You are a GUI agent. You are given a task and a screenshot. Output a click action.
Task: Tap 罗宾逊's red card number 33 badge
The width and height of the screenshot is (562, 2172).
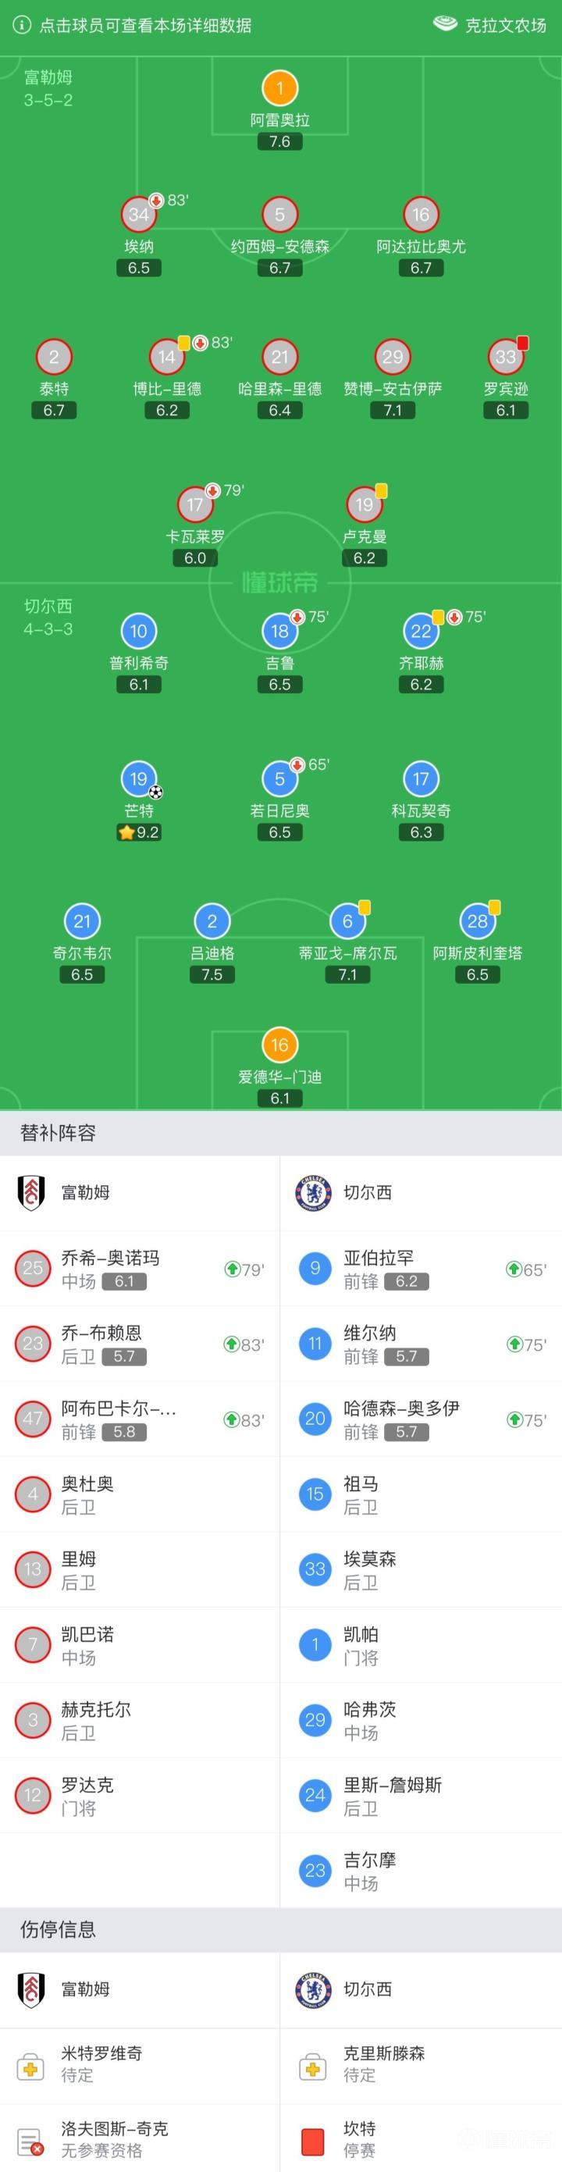point(506,357)
